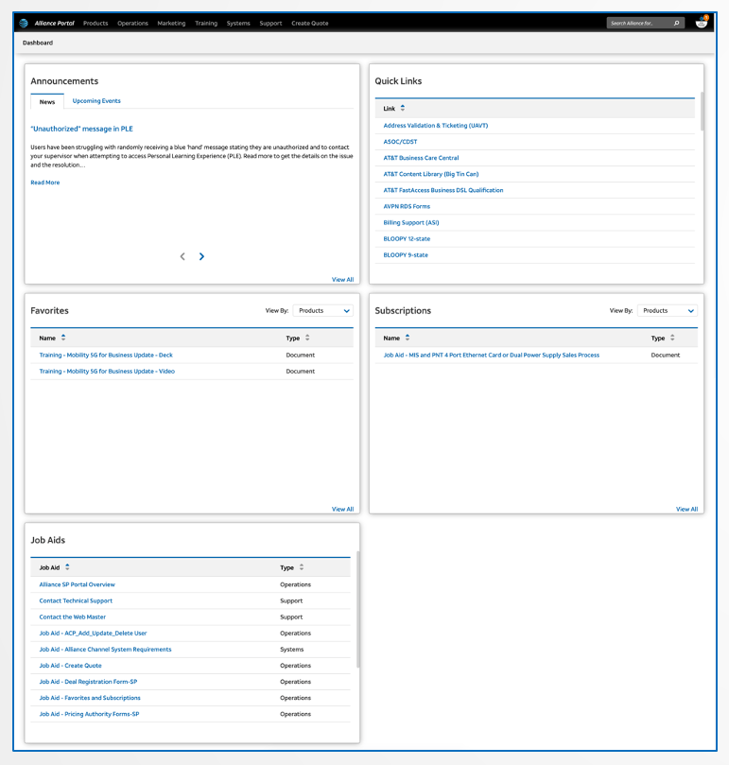Open Contact Technical Support job aid

point(76,600)
